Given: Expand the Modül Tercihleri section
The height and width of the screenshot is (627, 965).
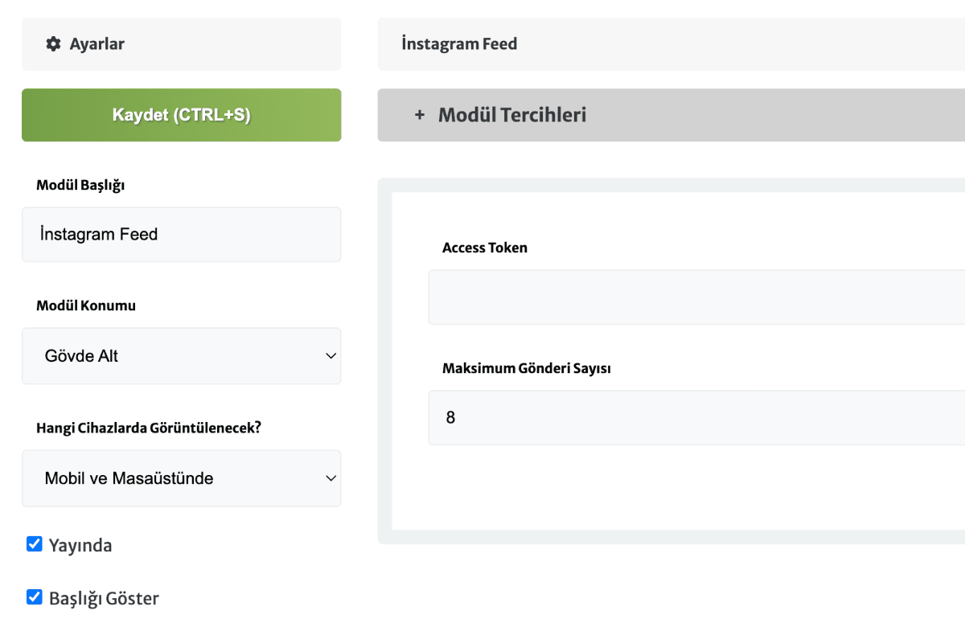Looking at the screenshot, I should pyautogui.click(x=512, y=115).
